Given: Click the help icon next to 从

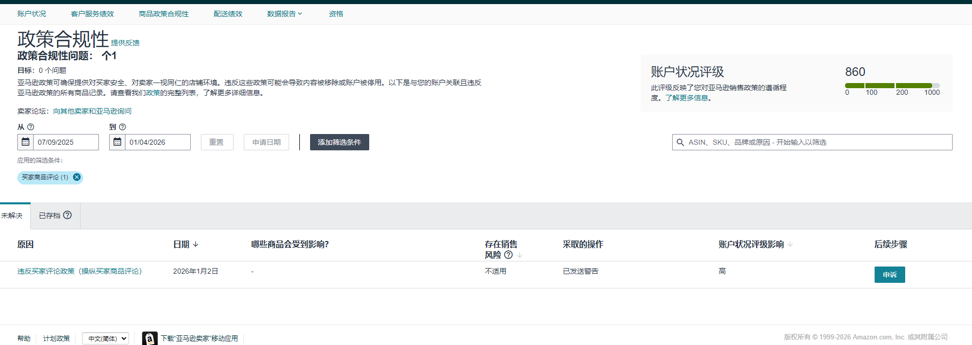Looking at the screenshot, I should [31, 127].
